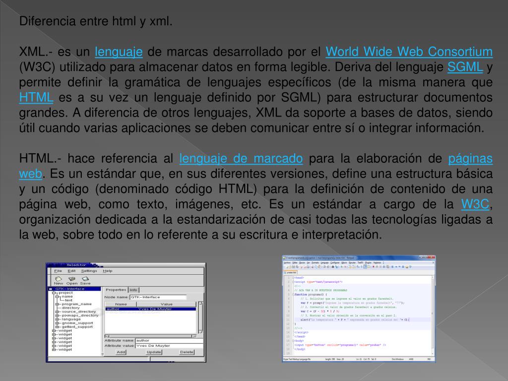This screenshot has height=381, width=508.
Task: Open the Lenguaje menu in Notepad++
Action: [x=324, y=263]
